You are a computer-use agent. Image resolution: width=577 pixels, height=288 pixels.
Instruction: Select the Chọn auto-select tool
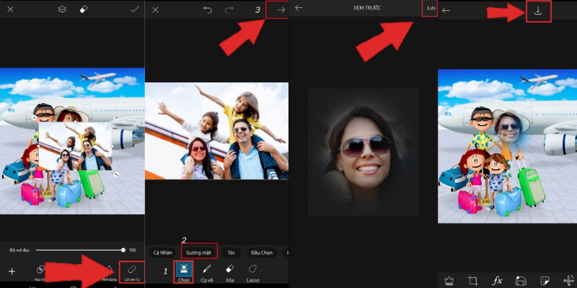(184, 273)
